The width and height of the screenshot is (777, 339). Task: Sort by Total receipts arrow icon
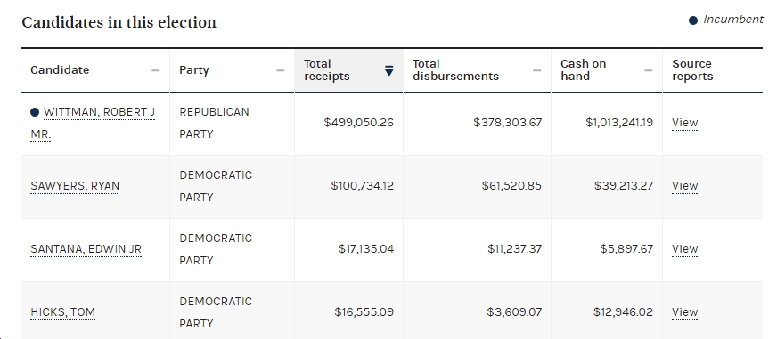tap(389, 70)
